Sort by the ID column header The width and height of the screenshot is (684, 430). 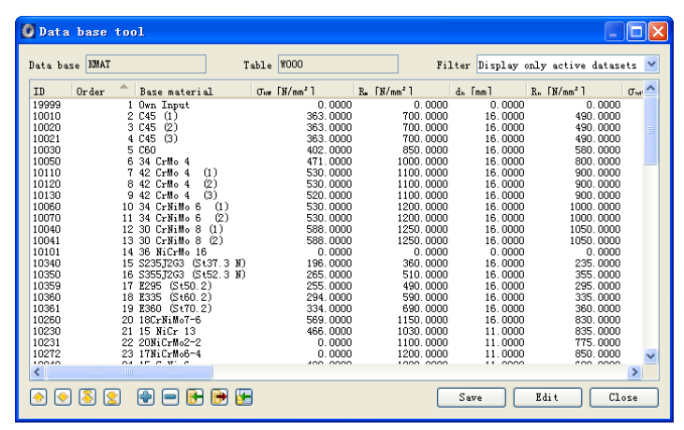coord(51,91)
